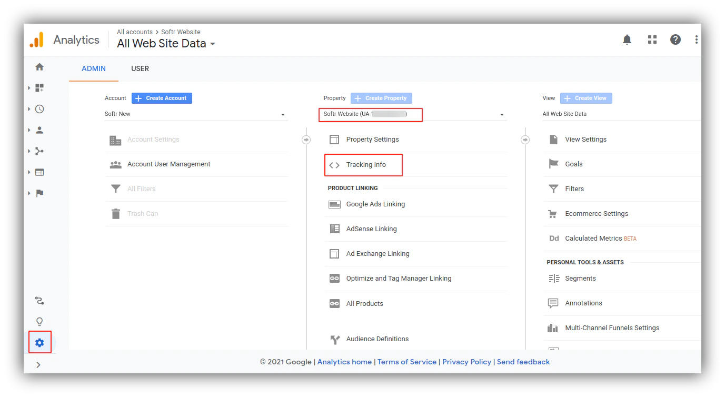Click the Create Account button

pos(162,98)
